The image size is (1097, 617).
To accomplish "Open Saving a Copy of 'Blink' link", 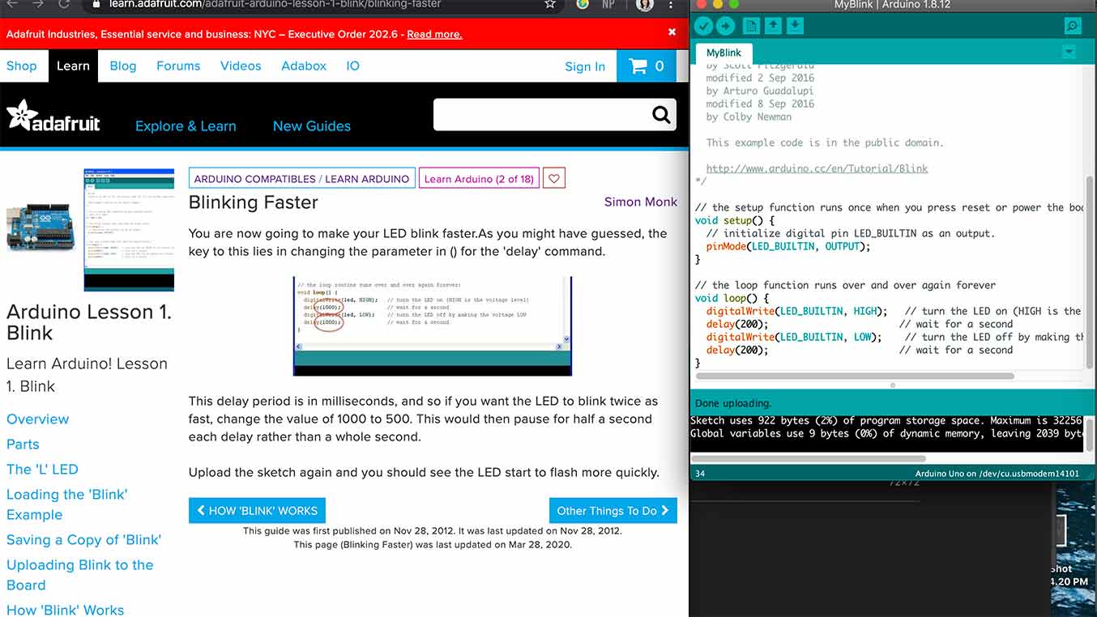I will tap(83, 540).
